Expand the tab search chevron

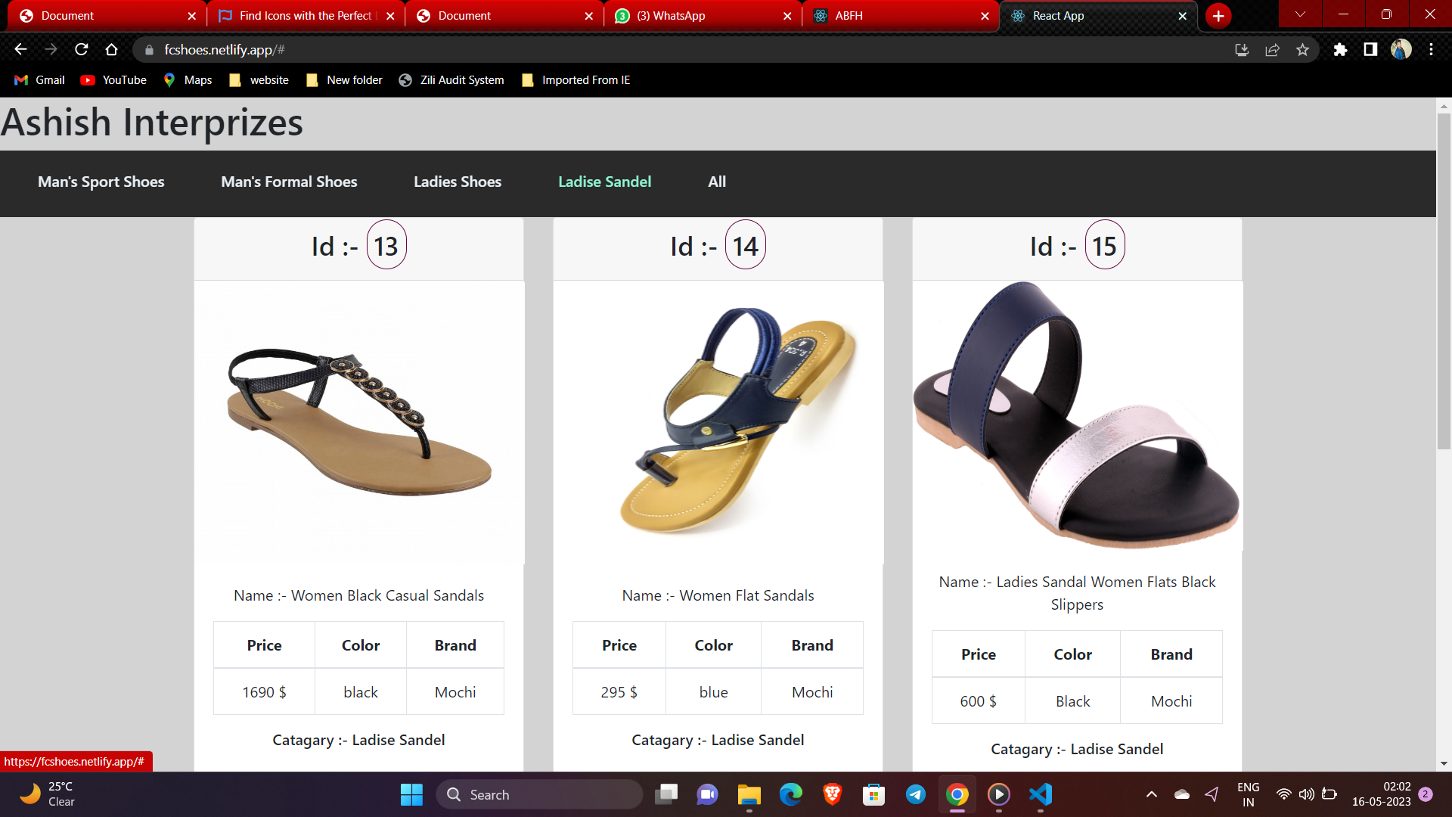[x=1300, y=14]
